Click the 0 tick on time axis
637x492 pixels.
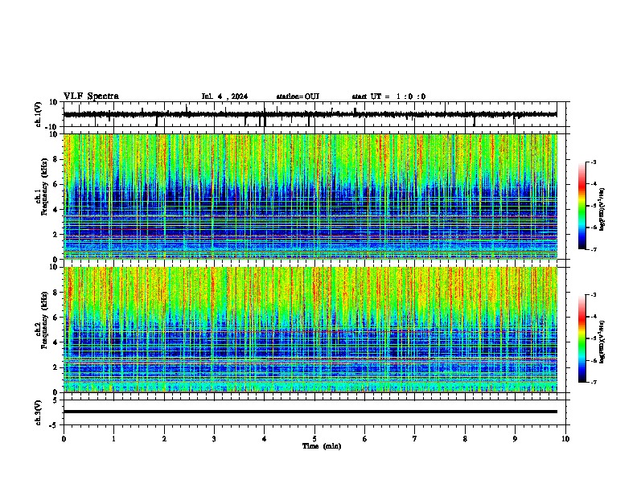click(64, 439)
